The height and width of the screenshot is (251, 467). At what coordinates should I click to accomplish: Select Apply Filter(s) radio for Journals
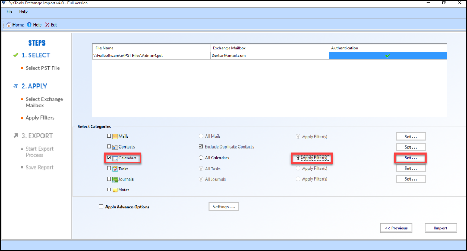pyautogui.click(x=298, y=179)
